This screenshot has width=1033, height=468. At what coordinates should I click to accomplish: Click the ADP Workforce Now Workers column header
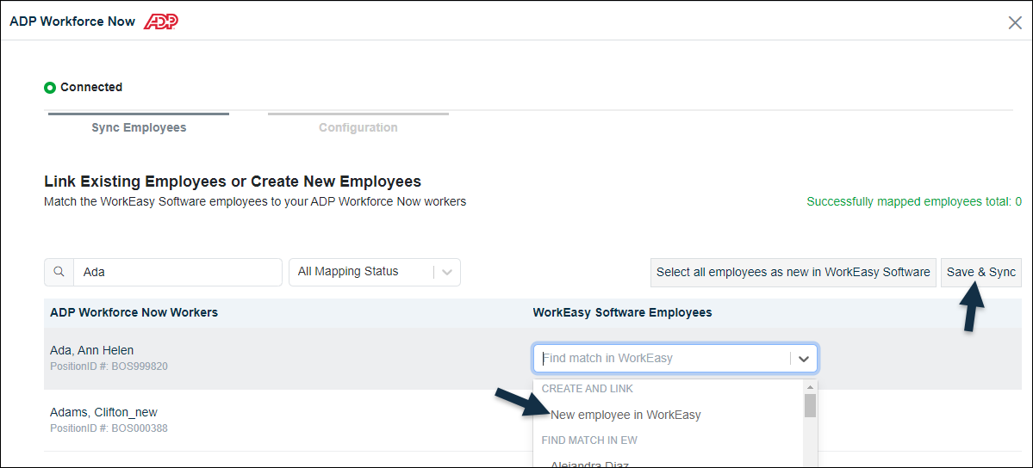coord(134,312)
